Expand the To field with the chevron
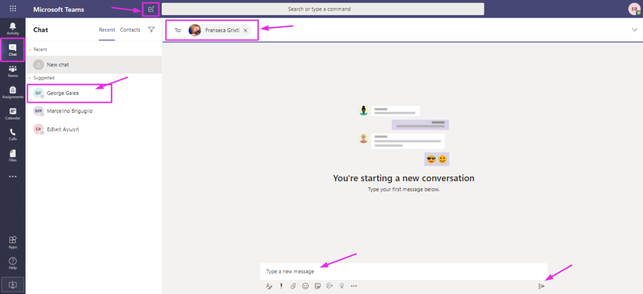The height and width of the screenshot is (294, 643). click(x=634, y=30)
